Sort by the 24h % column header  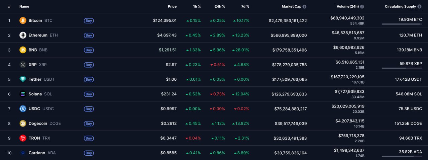tap(219, 6)
